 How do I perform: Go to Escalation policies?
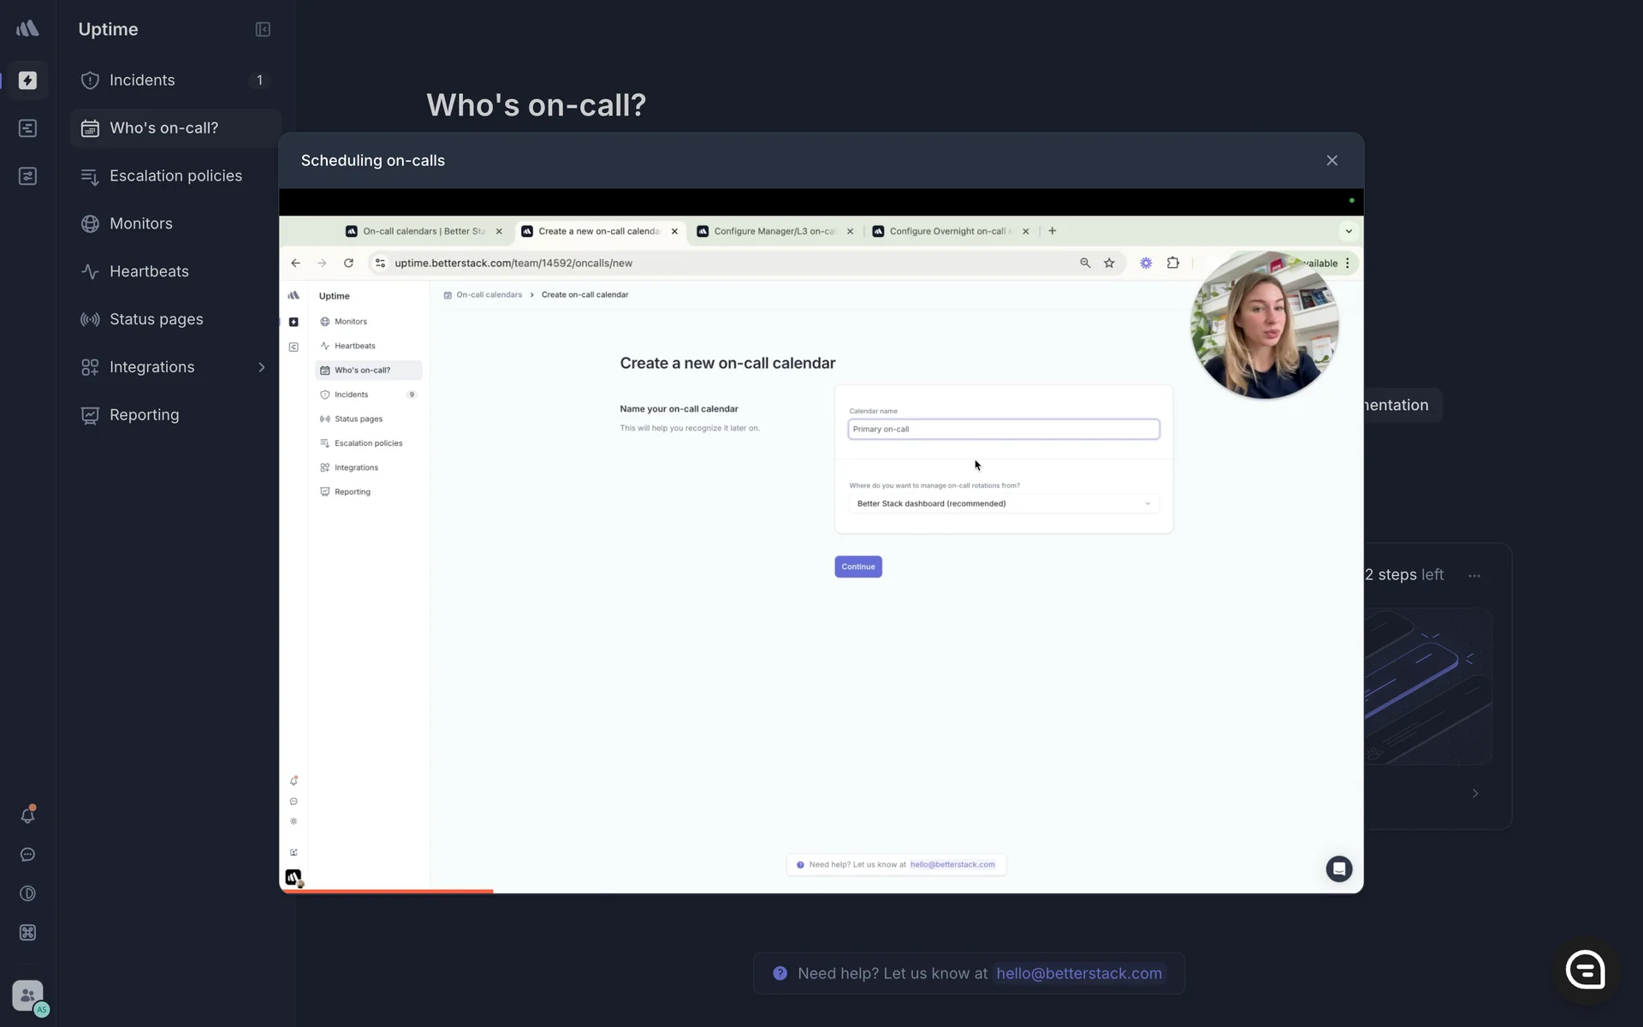[x=175, y=176]
